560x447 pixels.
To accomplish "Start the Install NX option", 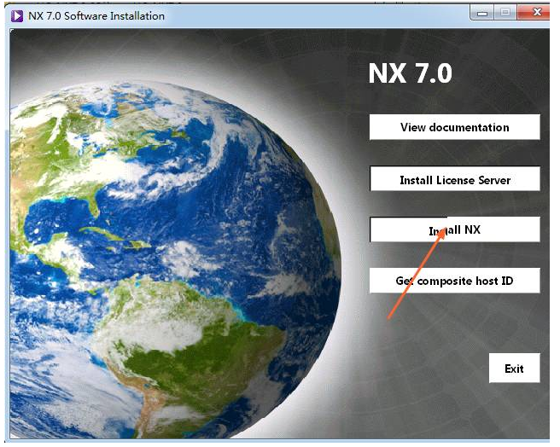I will [455, 229].
